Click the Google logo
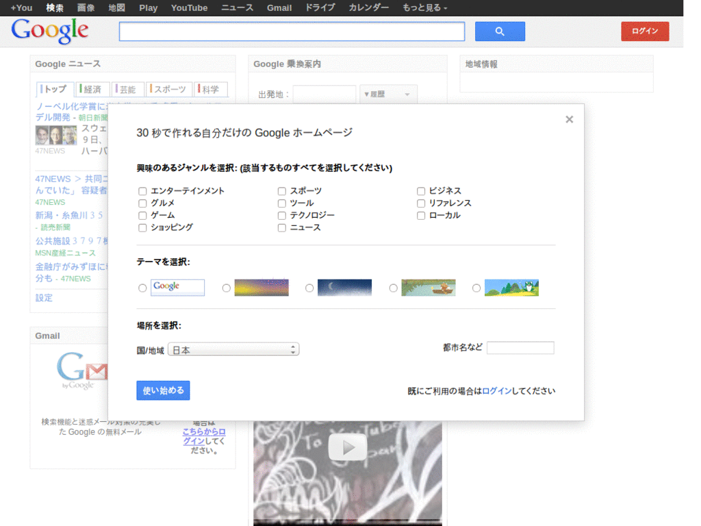This screenshot has width=701, height=526. 49,32
